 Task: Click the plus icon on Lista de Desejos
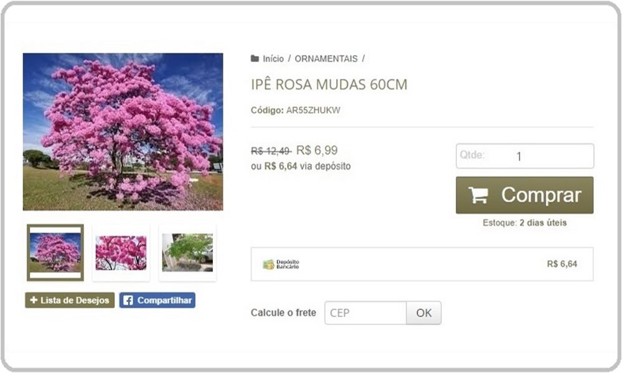pyautogui.click(x=34, y=300)
